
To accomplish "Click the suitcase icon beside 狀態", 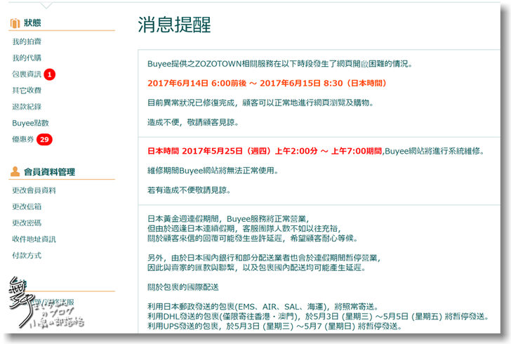I will point(15,23).
